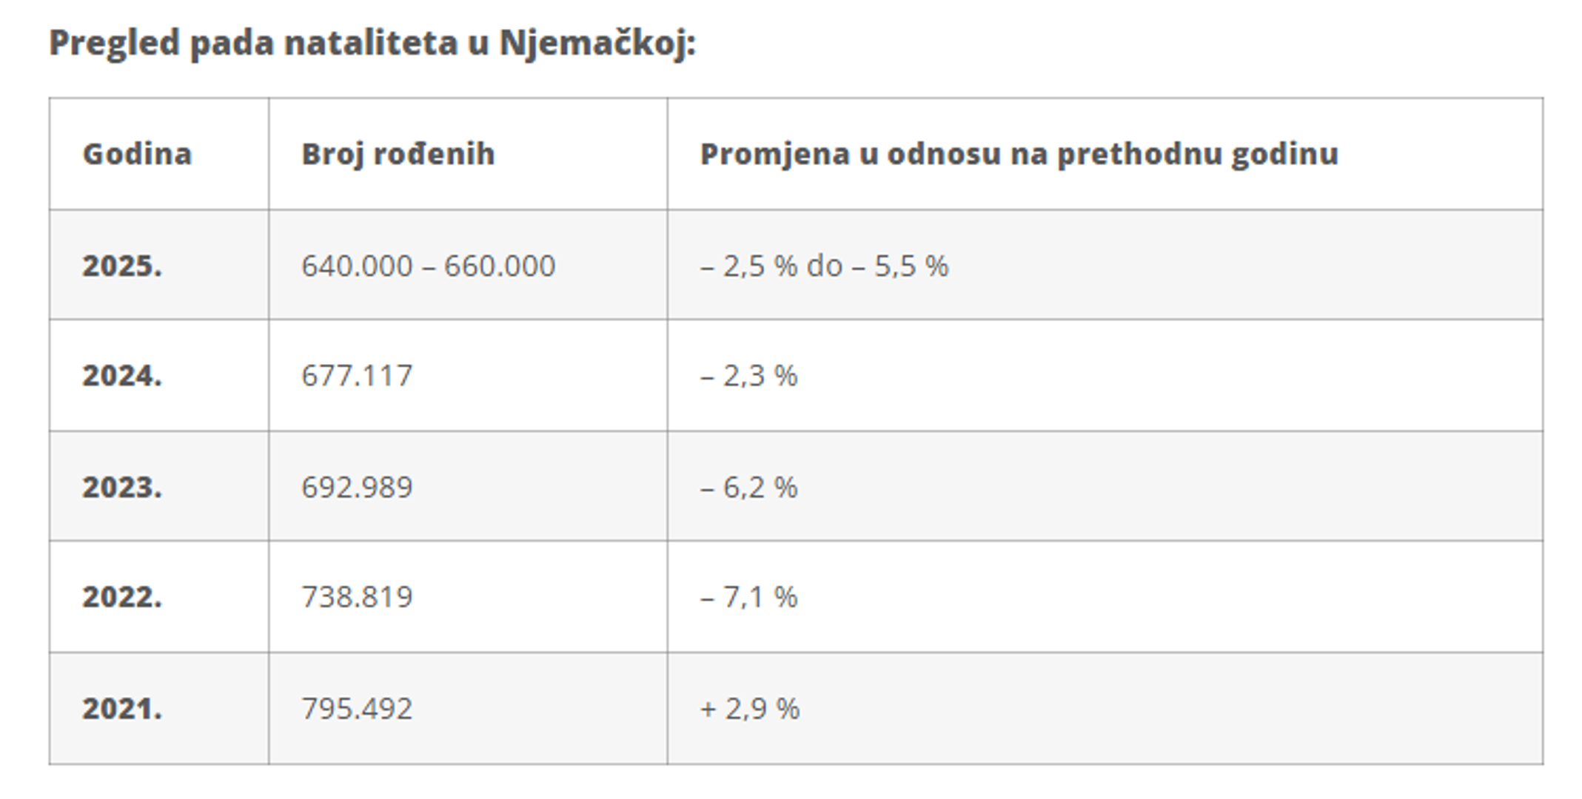Click the change value "– 7,1 %"
The height and width of the screenshot is (799, 1582).
click(748, 597)
